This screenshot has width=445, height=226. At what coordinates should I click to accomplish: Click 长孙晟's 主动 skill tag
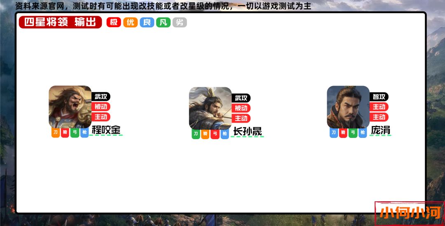click(241, 118)
